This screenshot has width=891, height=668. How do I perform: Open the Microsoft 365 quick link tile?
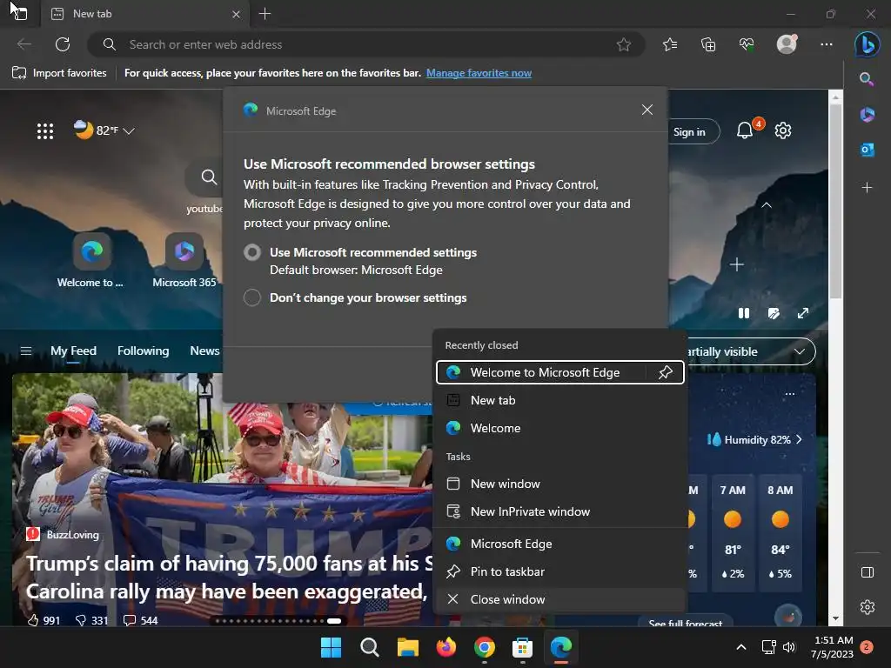184,261
